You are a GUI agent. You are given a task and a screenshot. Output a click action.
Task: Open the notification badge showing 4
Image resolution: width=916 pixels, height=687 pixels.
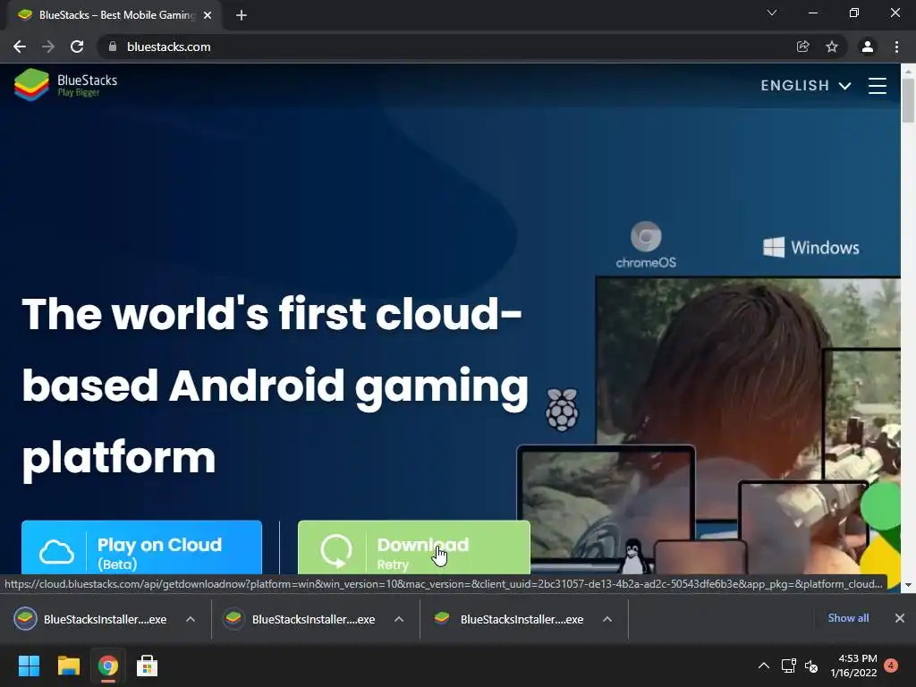point(891,666)
